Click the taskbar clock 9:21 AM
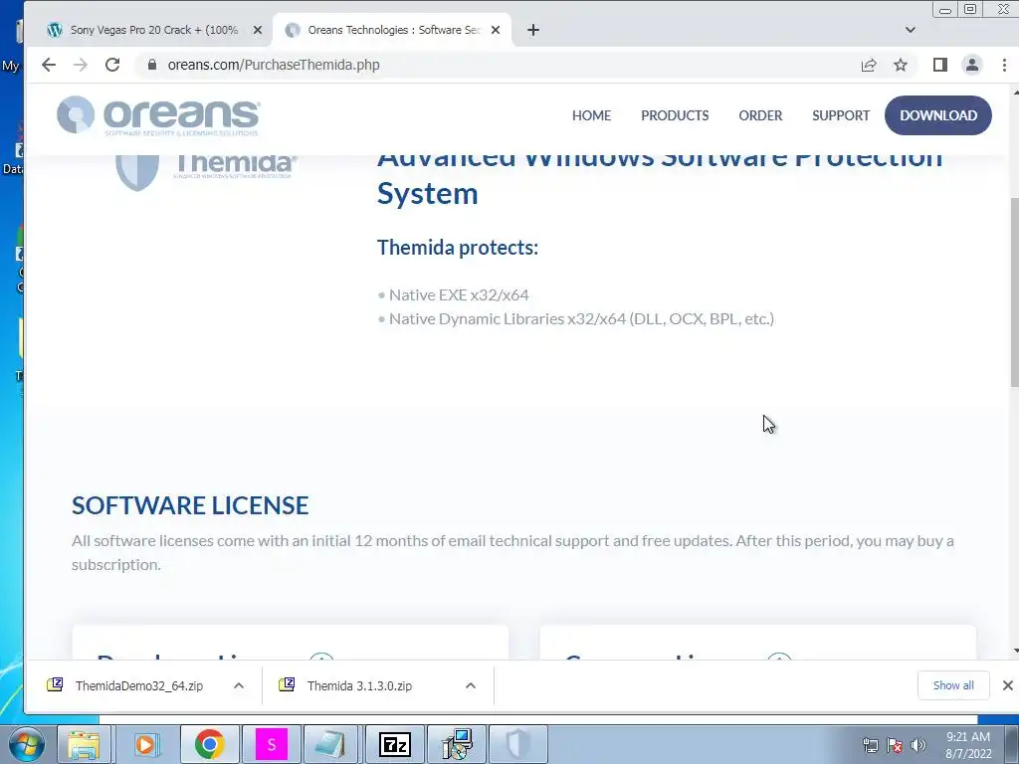The width and height of the screenshot is (1019, 764). point(968,745)
